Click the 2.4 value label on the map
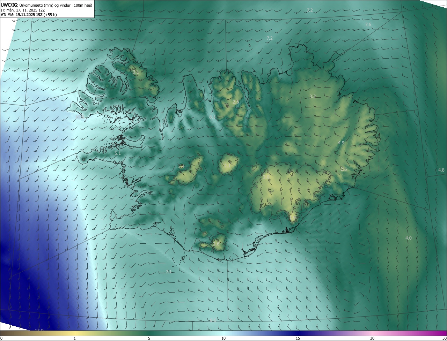This screenshot has width=447, height=341. (181, 167)
